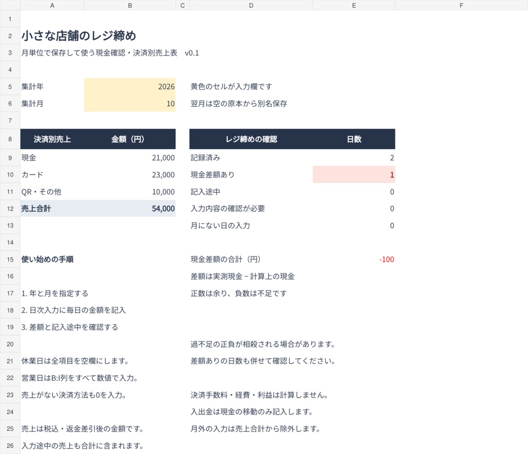The width and height of the screenshot is (528, 454).
Task: Click the note 営業日はB:I列をすべて数値で入力。
Action: tap(80, 378)
